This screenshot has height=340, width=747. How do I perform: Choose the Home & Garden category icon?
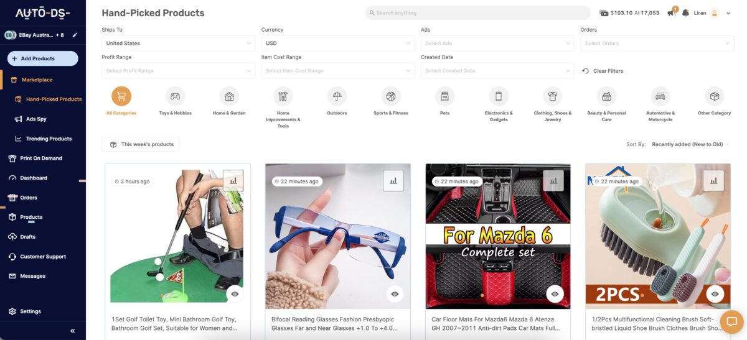[x=229, y=96]
